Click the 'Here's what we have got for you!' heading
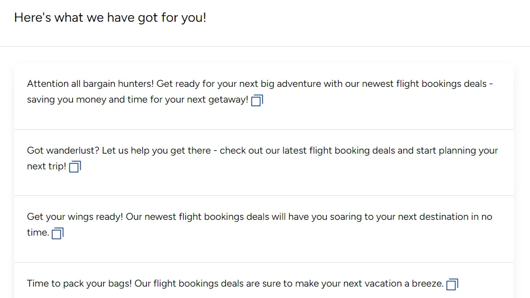530x298 pixels. click(110, 17)
